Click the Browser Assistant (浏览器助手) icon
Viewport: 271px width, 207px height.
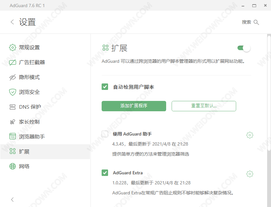[13, 136]
